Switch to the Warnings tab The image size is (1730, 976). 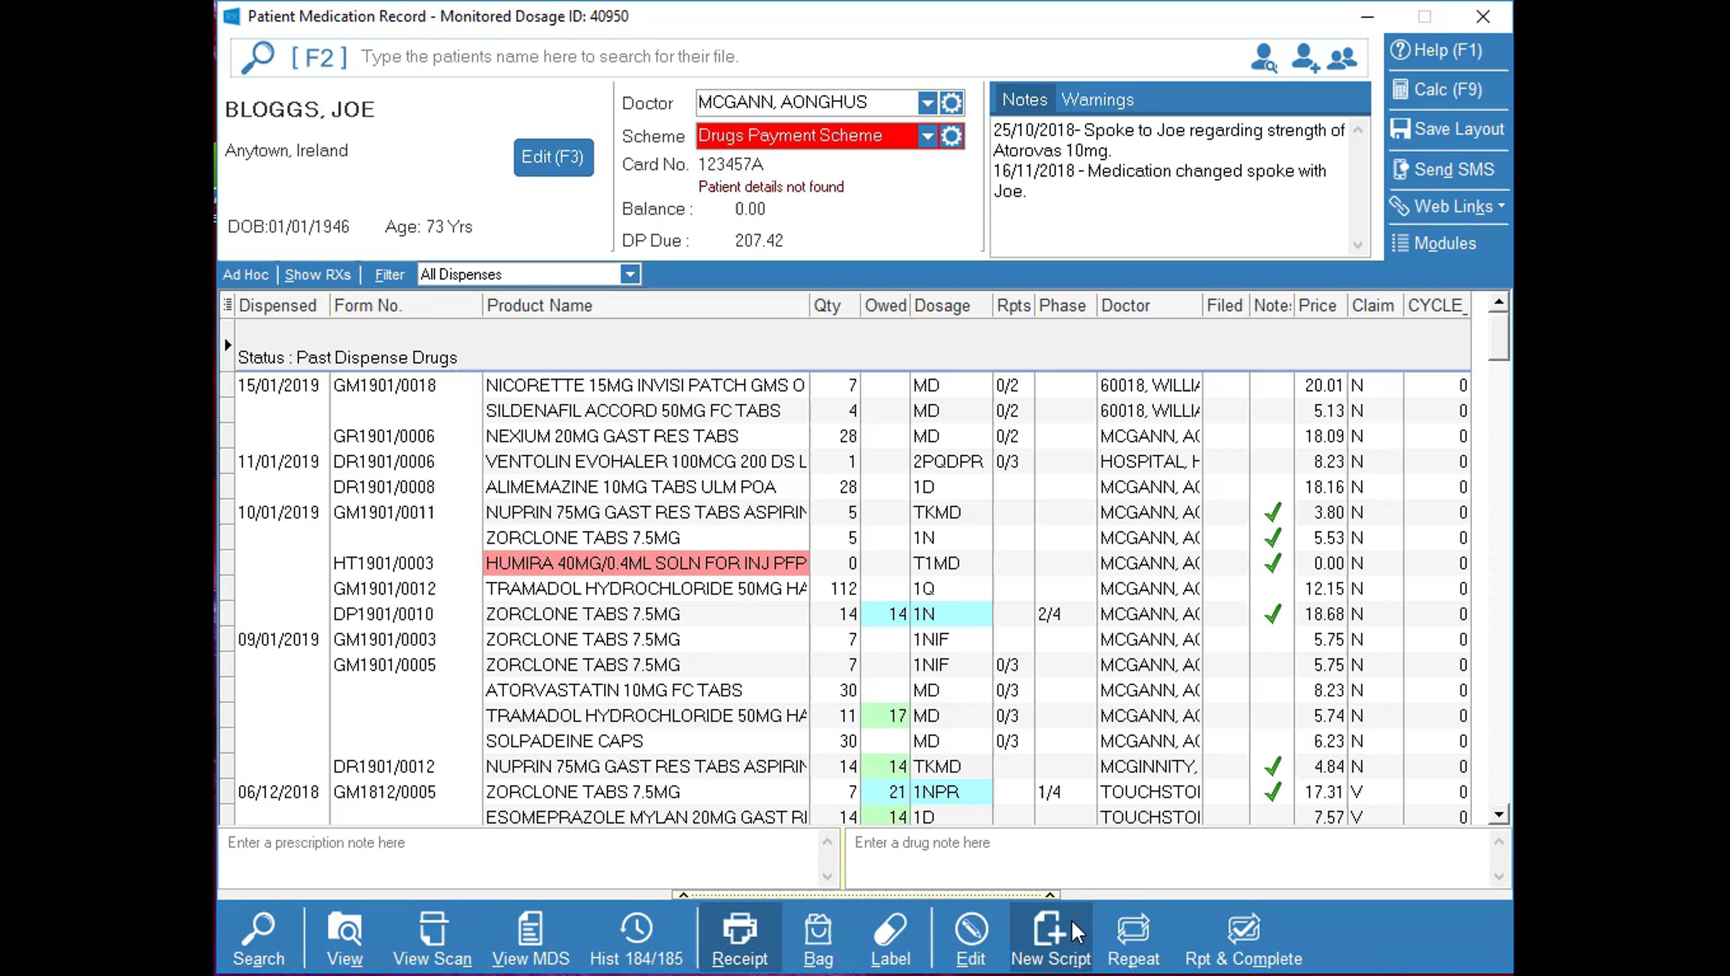click(1097, 99)
